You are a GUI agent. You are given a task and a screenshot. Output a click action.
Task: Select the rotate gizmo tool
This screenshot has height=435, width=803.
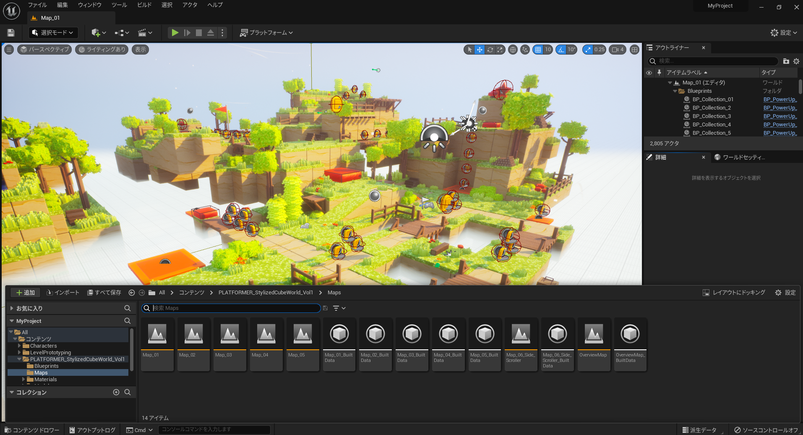pyautogui.click(x=490, y=50)
